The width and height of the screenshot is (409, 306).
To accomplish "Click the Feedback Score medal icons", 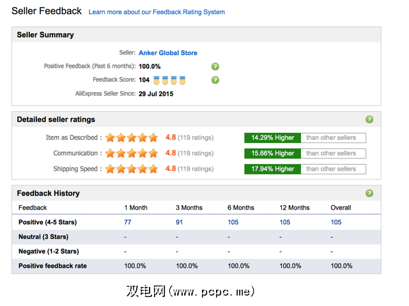I will tap(169, 80).
